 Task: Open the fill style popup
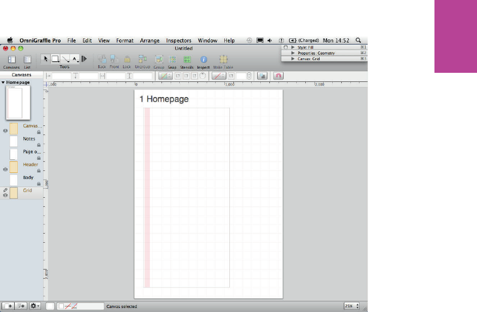(166, 76)
